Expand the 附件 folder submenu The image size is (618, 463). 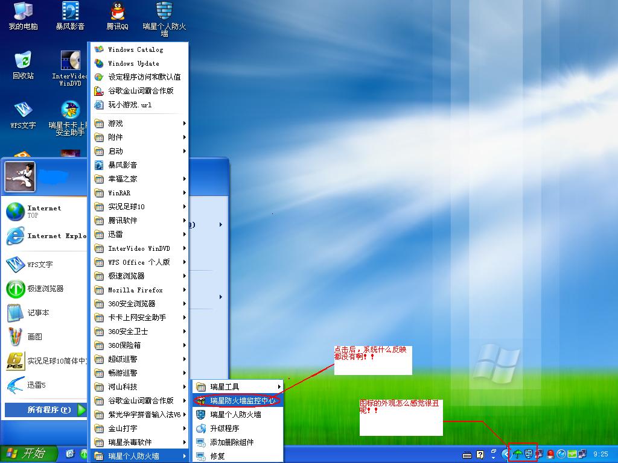139,137
